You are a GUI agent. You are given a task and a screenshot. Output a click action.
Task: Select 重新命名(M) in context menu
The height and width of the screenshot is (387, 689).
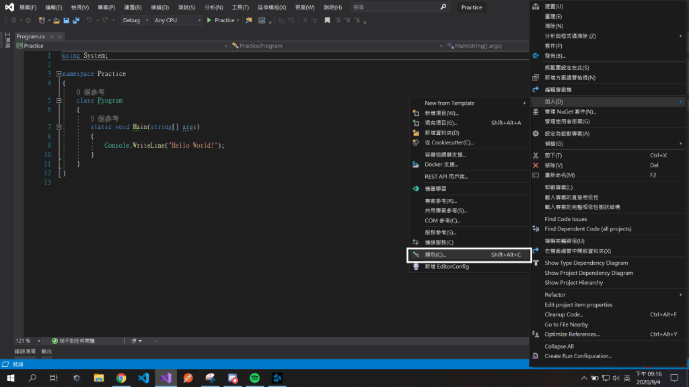pos(608,175)
